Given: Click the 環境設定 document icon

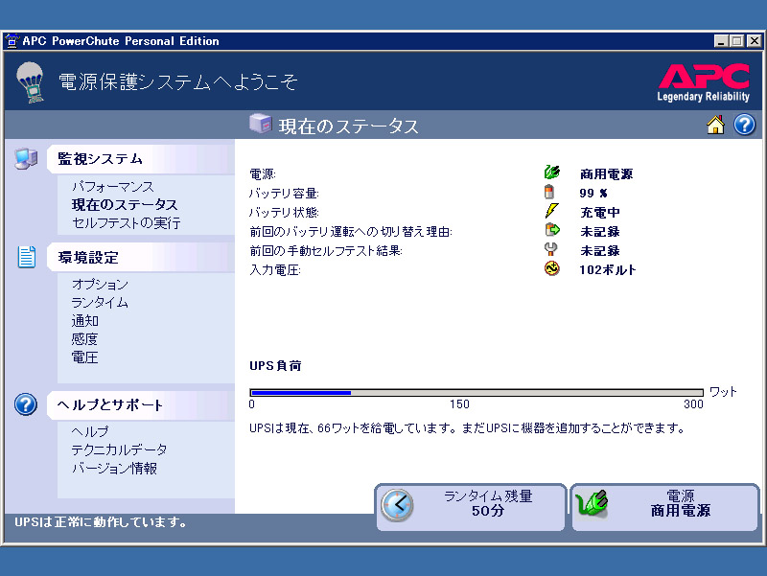Looking at the screenshot, I should (27, 257).
